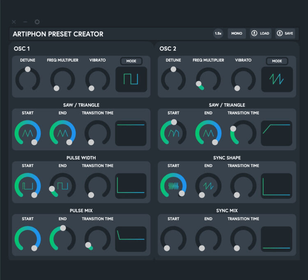Toggle the MONO button
The height and width of the screenshot is (280, 308).
click(237, 33)
